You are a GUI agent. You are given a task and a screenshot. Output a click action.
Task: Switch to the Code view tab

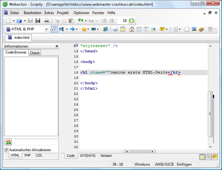(71, 156)
